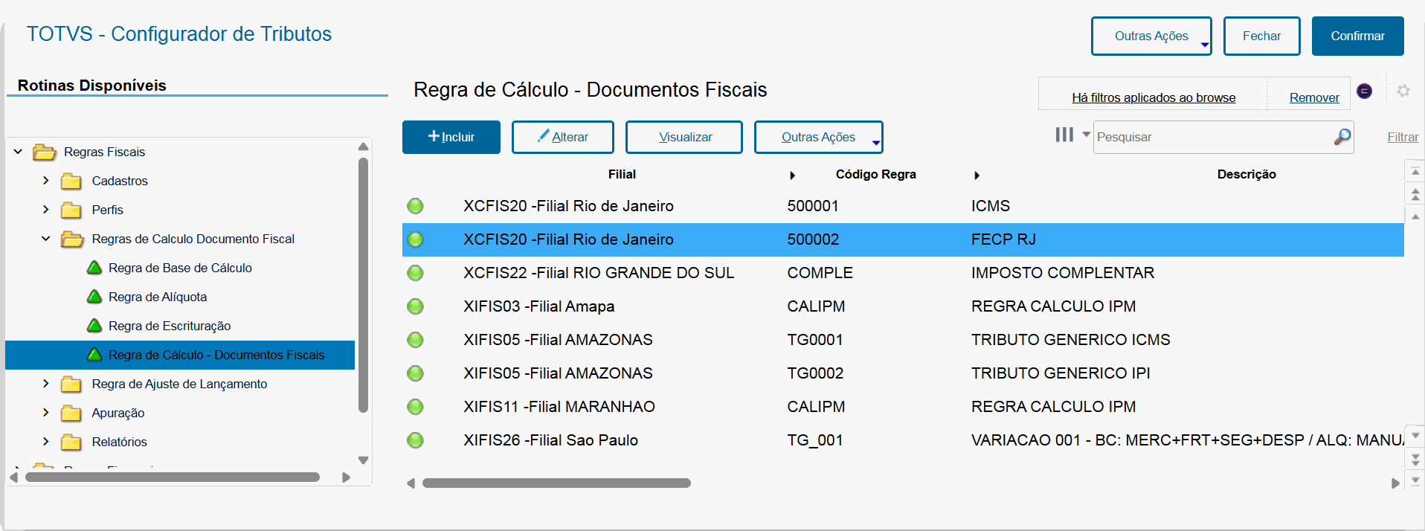
Task: Select Regra de Base de Cálculo item
Action: pos(180,268)
